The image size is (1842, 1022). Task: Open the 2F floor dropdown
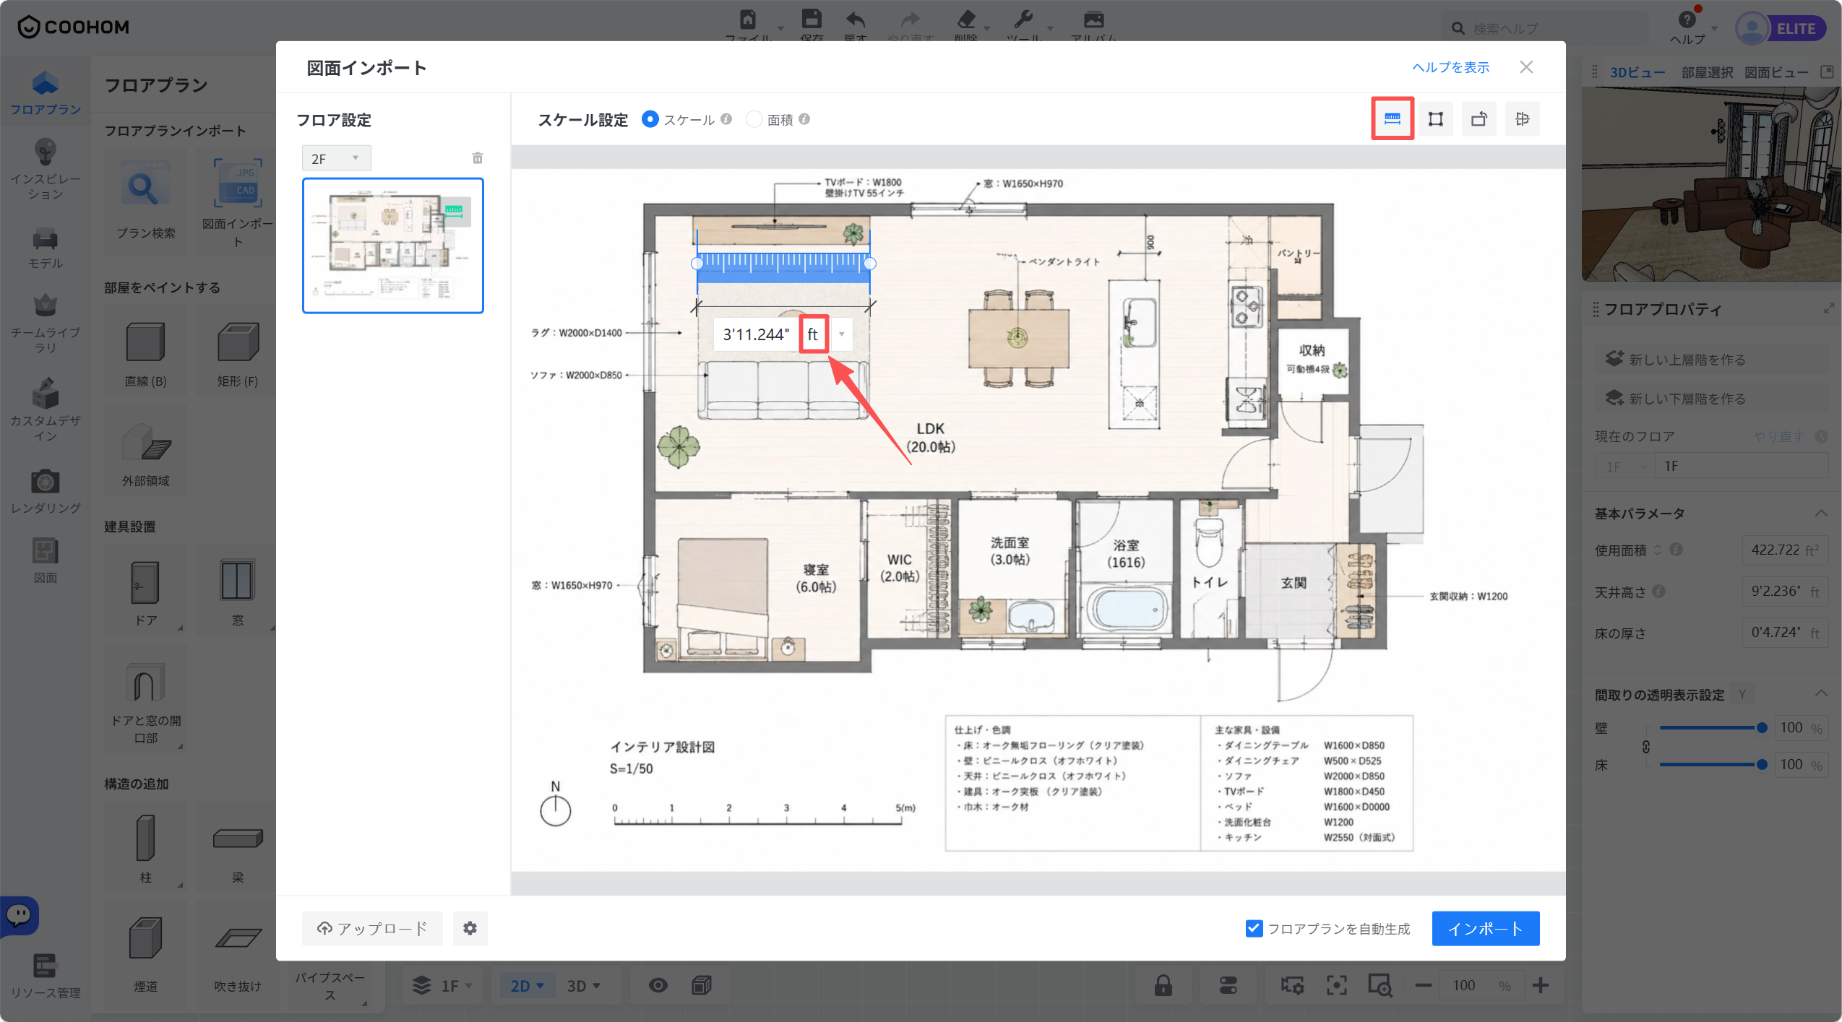(x=336, y=158)
